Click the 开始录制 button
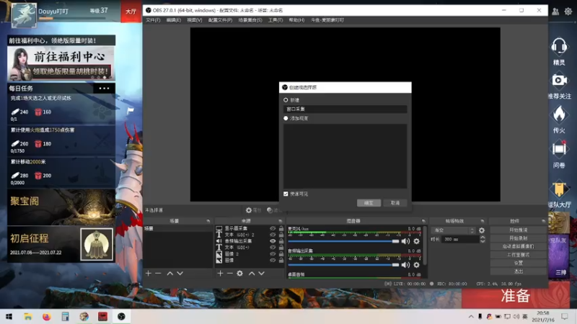 tap(518, 238)
